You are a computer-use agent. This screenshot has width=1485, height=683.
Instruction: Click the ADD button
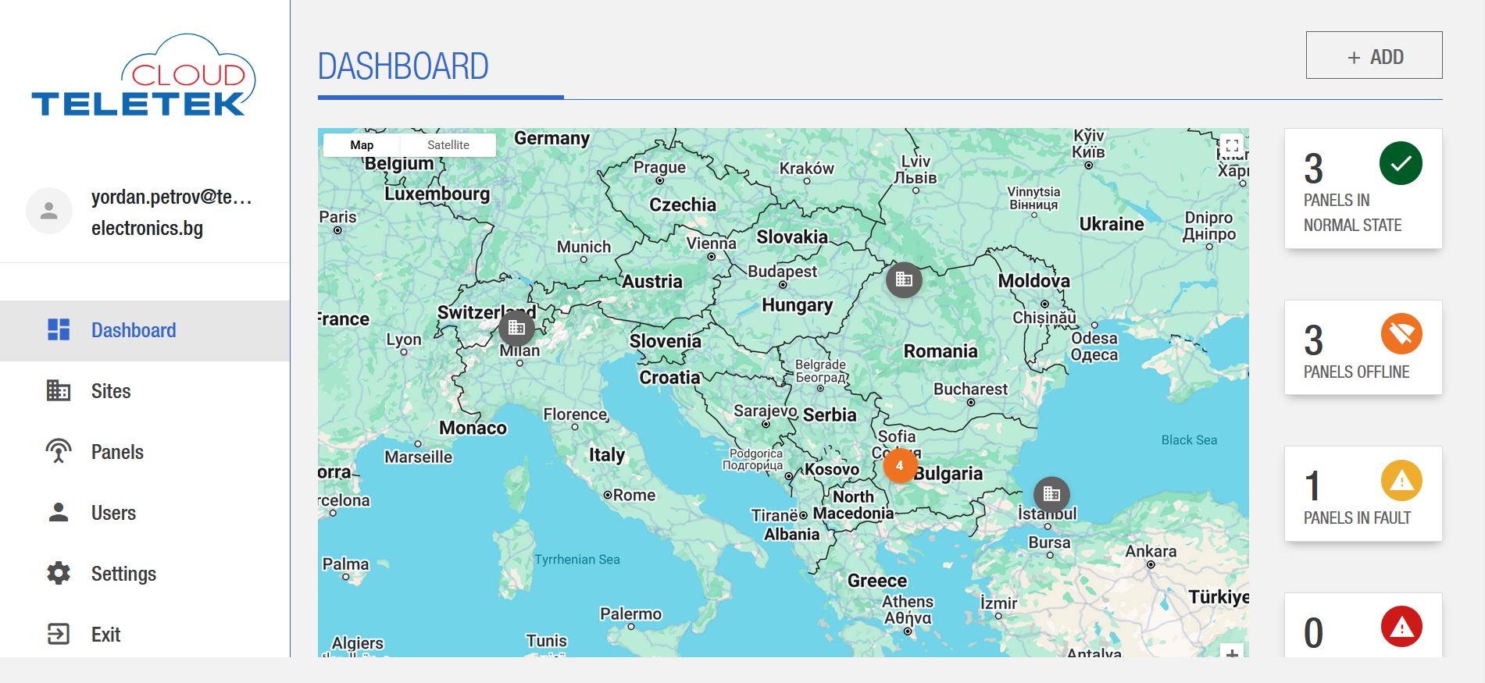click(x=1374, y=55)
